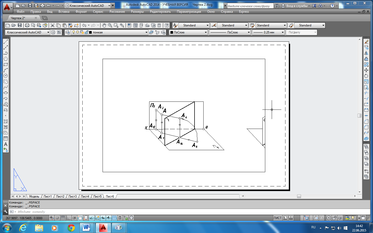
Task: Toggle Object Snap in status bar
Action: pyautogui.click(x=80, y=218)
